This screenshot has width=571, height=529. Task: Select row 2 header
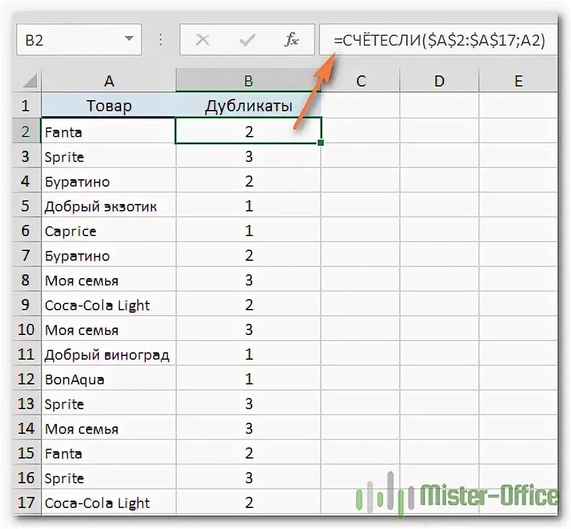point(27,130)
